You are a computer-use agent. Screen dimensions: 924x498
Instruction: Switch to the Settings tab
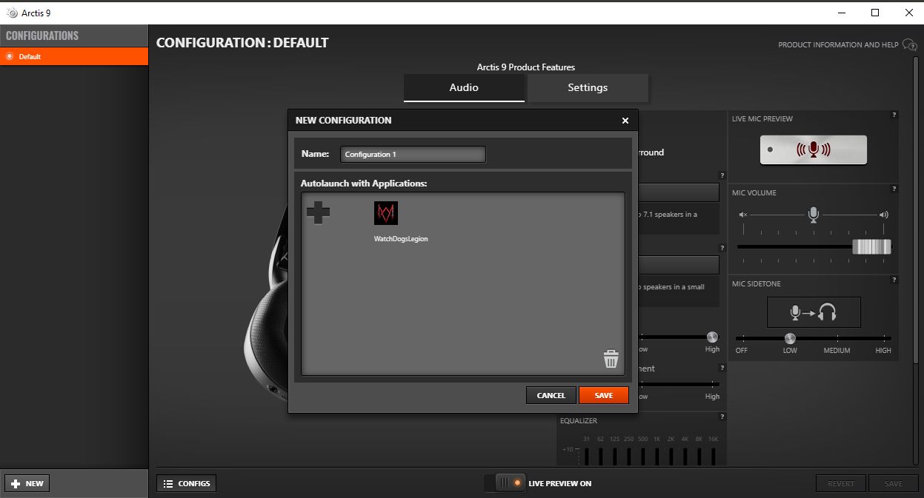[588, 87]
